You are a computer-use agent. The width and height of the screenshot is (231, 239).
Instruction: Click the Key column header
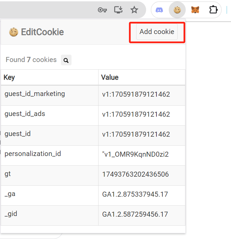point(9,78)
